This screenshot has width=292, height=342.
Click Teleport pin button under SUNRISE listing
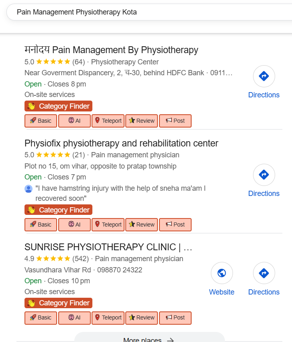coord(108,317)
